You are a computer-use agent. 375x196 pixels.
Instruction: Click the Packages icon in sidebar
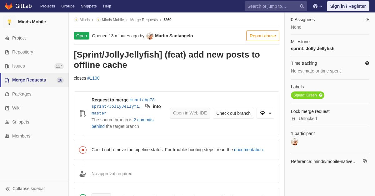(x=7, y=94)
